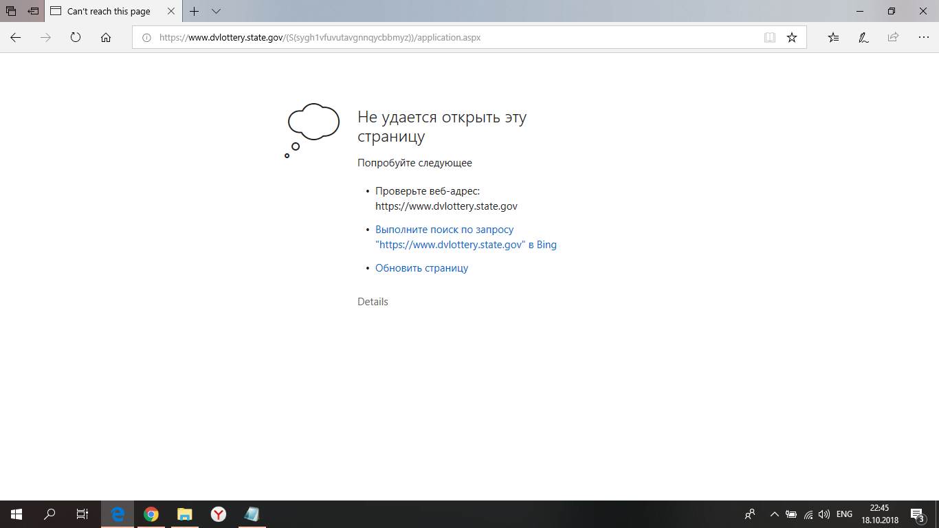The image size is (939, 528).
Task: Go to the Home page icon
Action: coord(106,38)
